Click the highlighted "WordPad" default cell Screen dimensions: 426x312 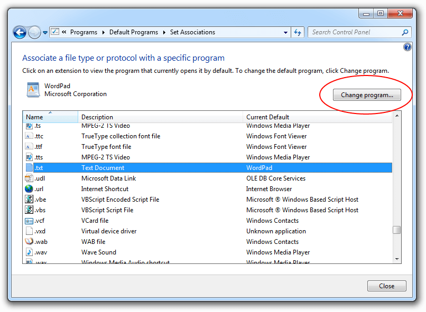tap(259, 168)
